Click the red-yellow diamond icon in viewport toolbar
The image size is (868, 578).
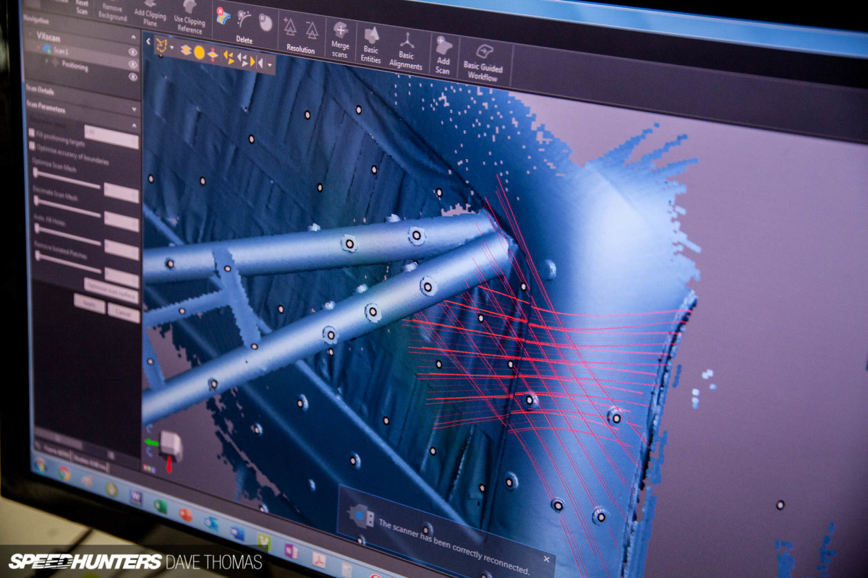coord(213,54)
